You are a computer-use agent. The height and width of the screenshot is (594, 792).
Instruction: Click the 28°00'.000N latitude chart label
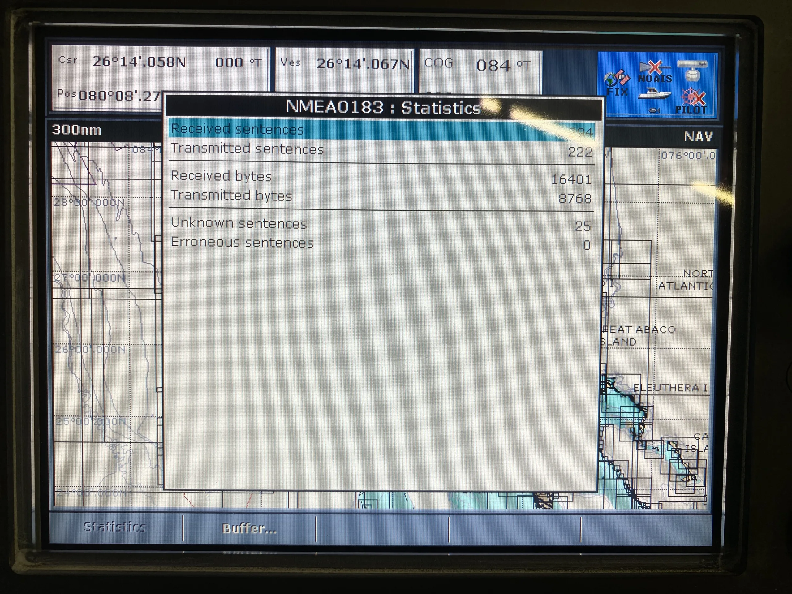[x=89, y=203]
